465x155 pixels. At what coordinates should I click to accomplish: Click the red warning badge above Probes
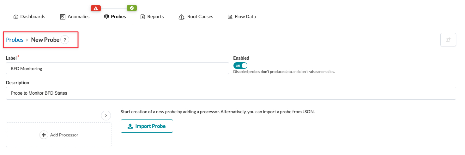(x=96, y=8)
